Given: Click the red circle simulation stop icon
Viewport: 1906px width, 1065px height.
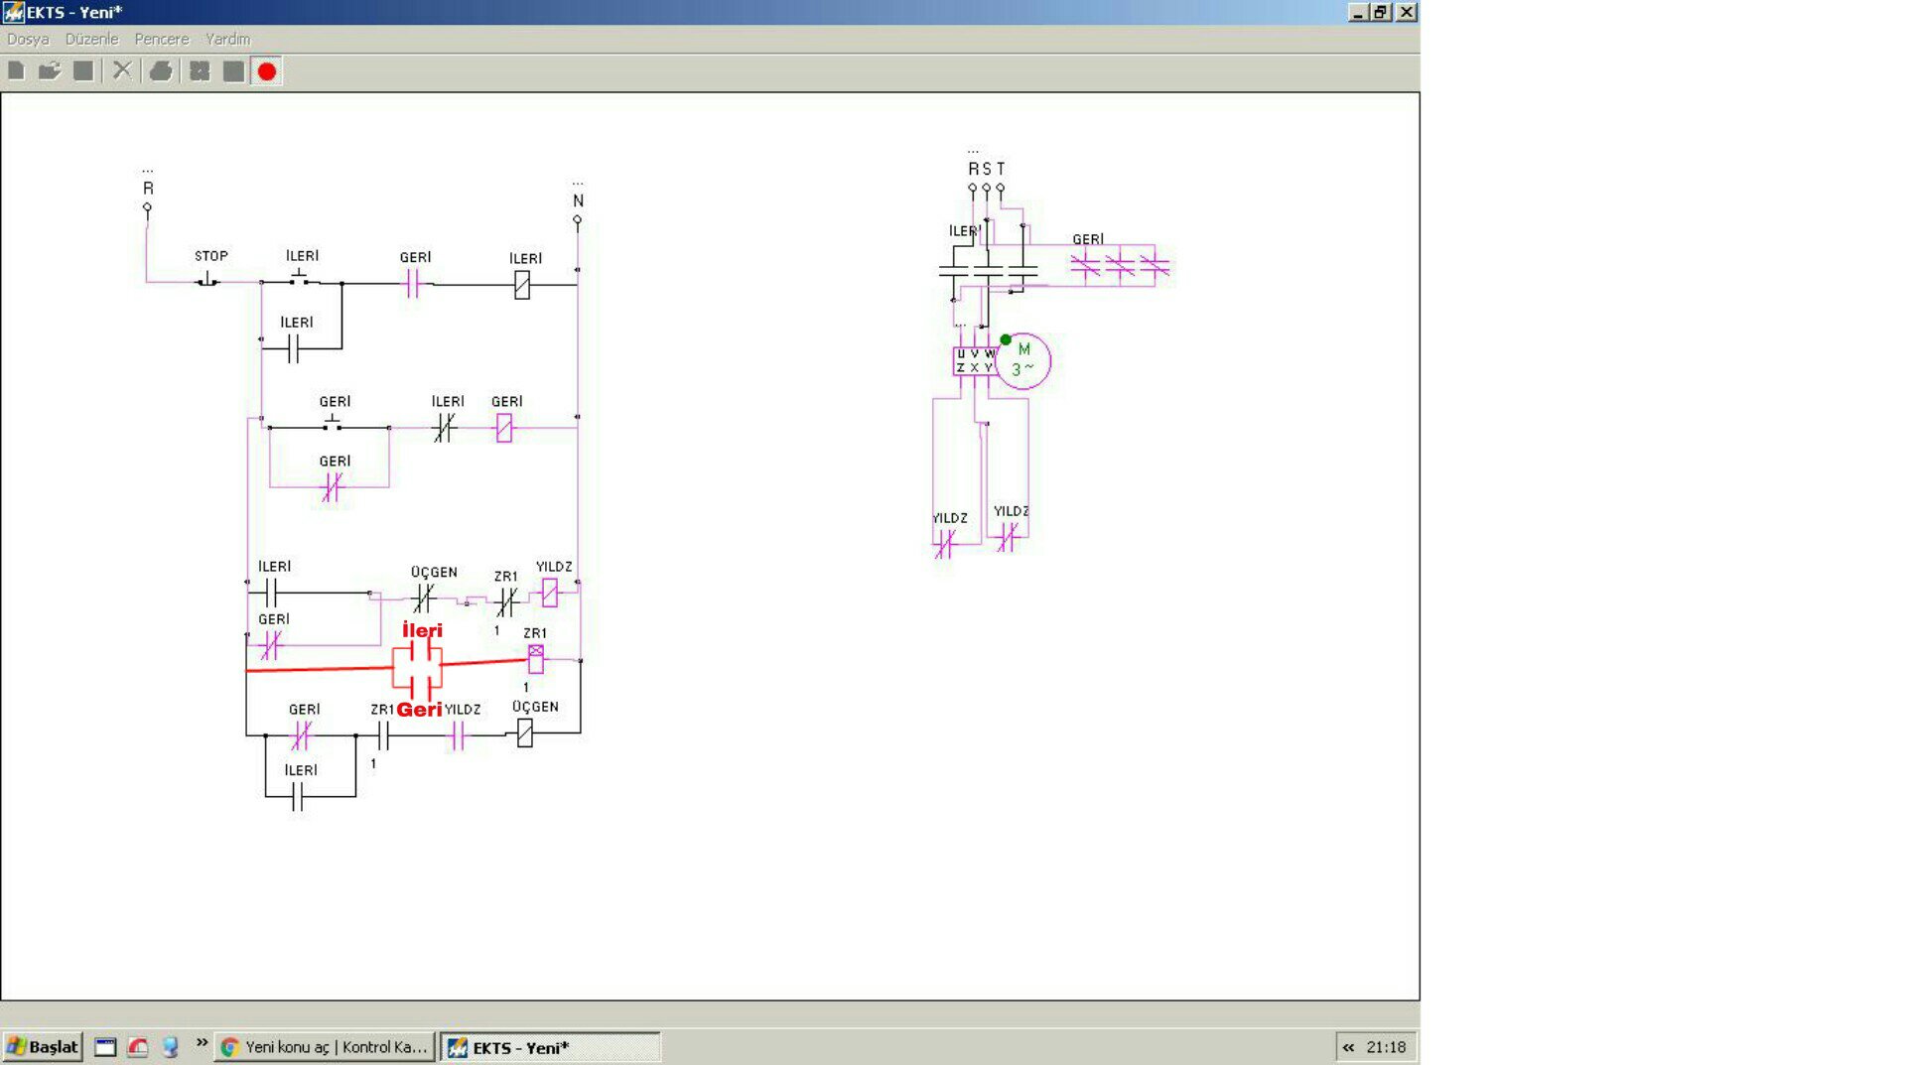Looking at the screenshot, I should click(267, 71).
